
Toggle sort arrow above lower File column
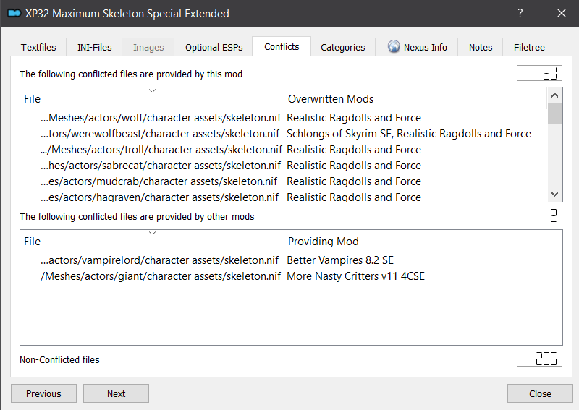pyautogui.click(x=152, y=233)
